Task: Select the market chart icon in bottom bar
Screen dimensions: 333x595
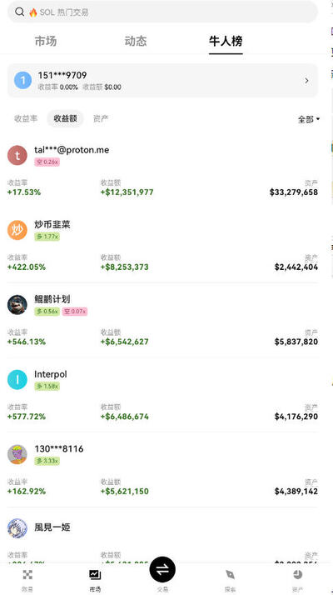Action: (95, 574)
